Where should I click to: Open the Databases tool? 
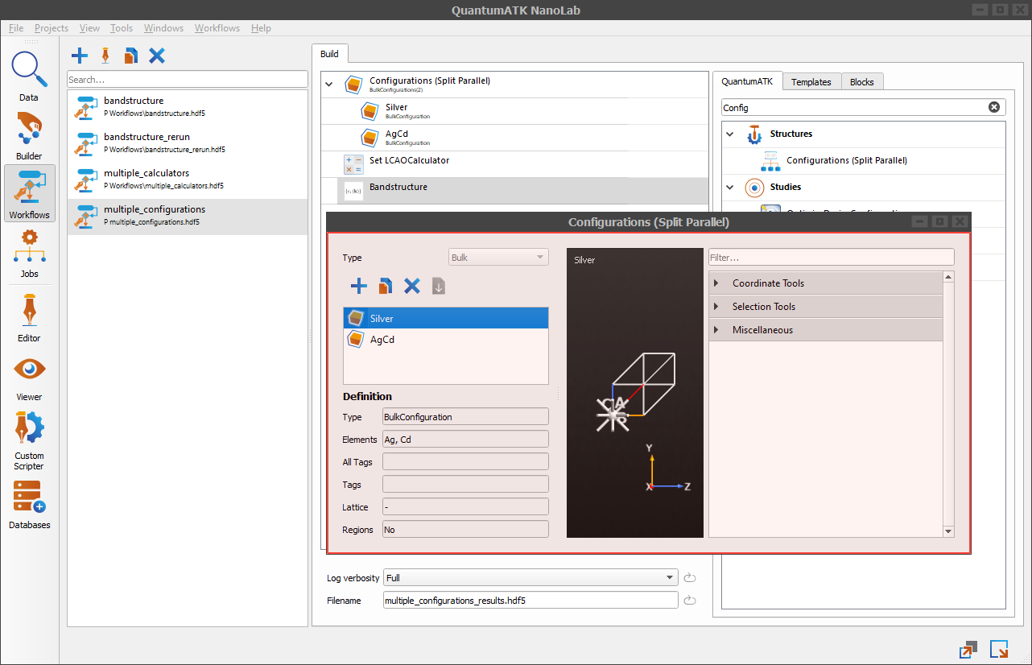(x=29, y=504)
